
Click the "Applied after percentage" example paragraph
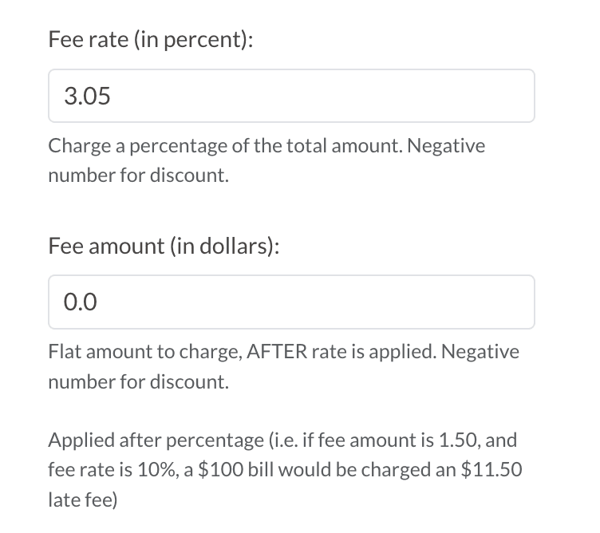pyautogui.click(x=285, y=469)
